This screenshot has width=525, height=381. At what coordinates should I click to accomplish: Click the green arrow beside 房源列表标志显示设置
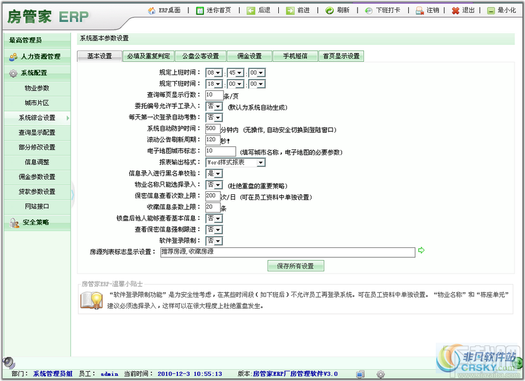[x=422, y=250]
